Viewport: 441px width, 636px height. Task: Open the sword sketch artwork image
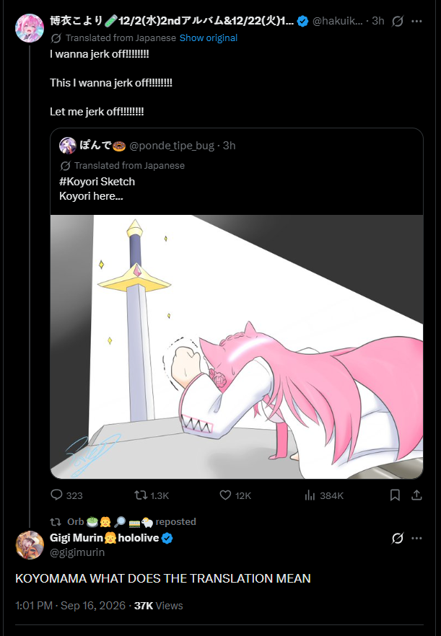click(237, 347)
